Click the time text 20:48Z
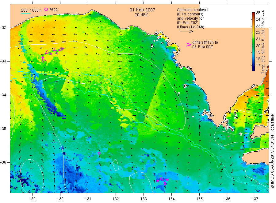This screenshot has width=276, height=203. [141, 15]
